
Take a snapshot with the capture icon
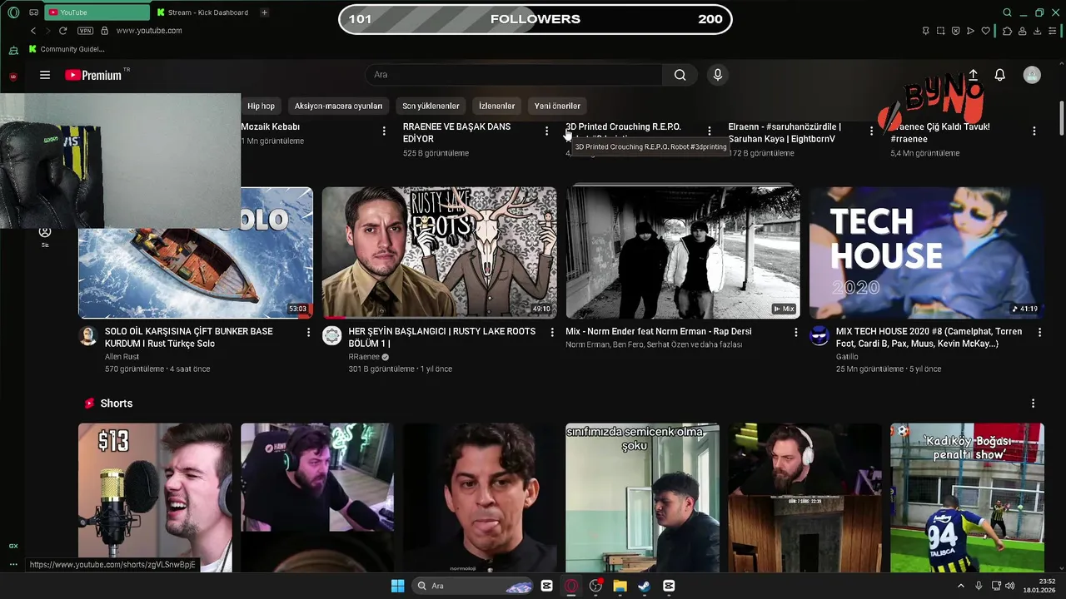click(x=940, y=31)
